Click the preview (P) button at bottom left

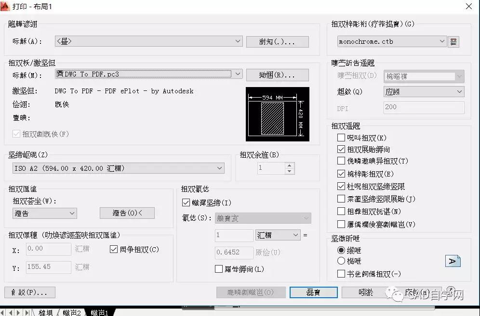click(30, 292)
